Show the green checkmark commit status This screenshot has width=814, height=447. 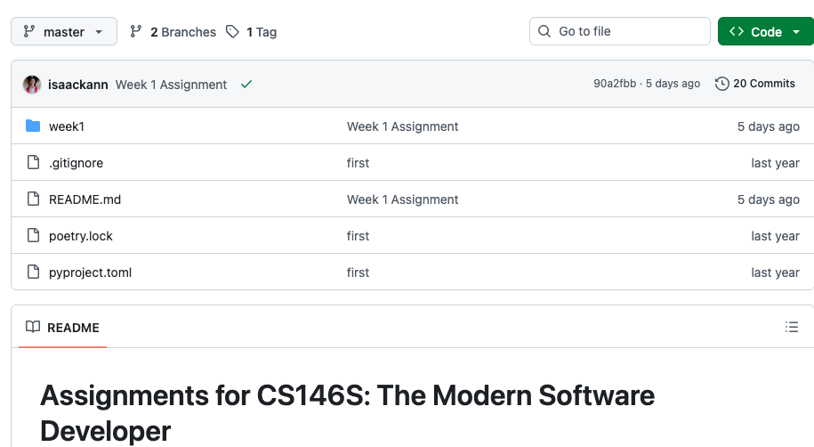click(246, 84)
